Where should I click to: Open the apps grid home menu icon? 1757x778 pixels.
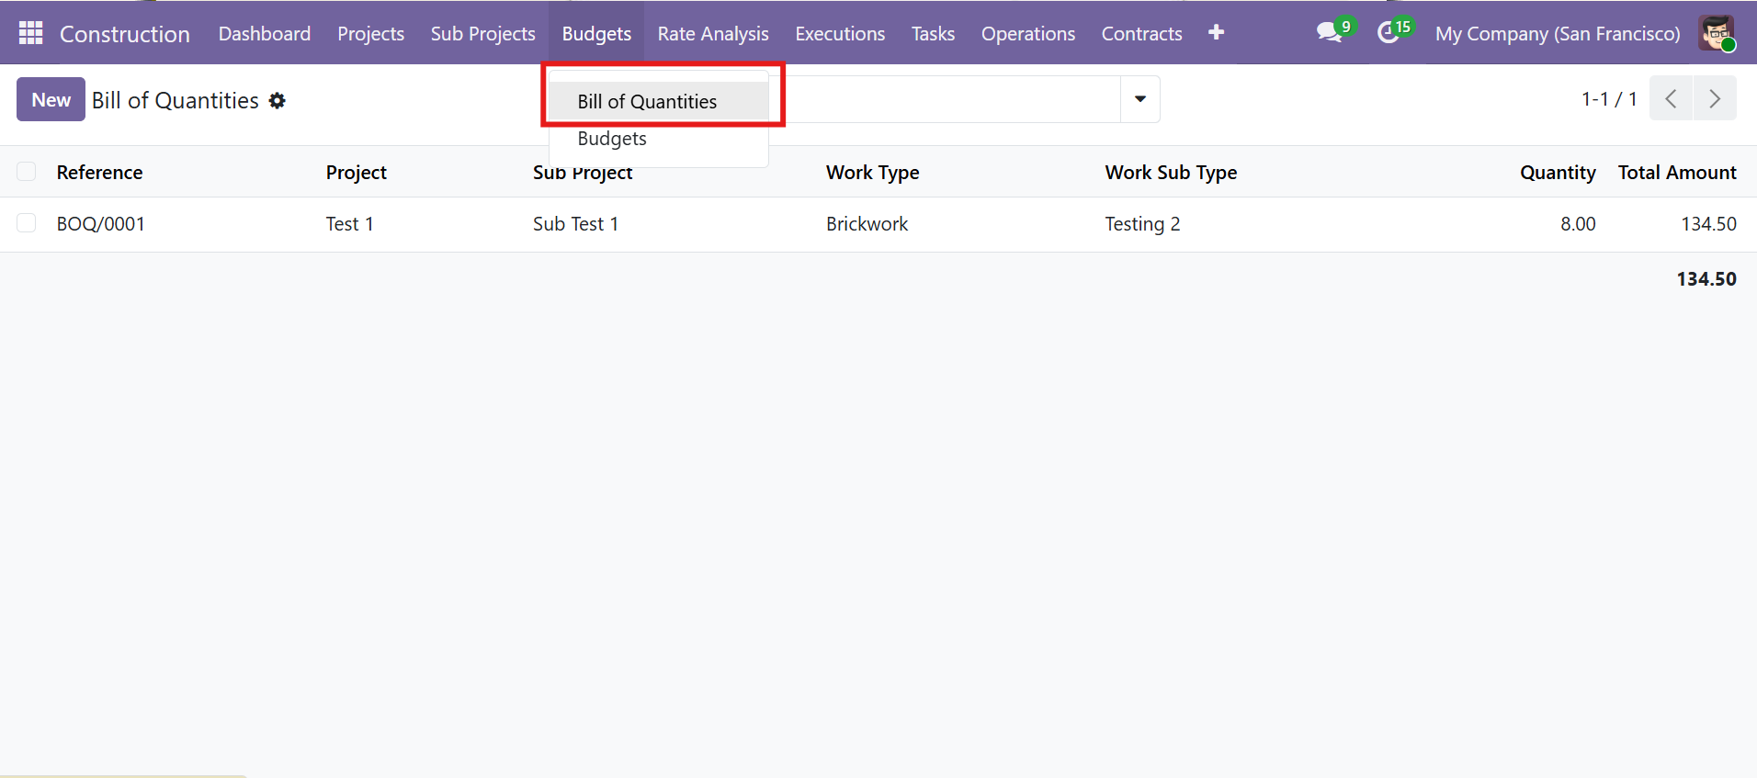pos(30,33)
